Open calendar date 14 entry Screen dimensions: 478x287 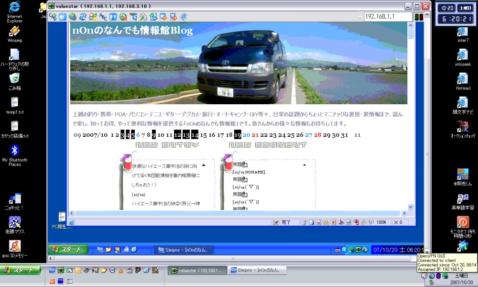pyautogui.click(x=195, y=134)
